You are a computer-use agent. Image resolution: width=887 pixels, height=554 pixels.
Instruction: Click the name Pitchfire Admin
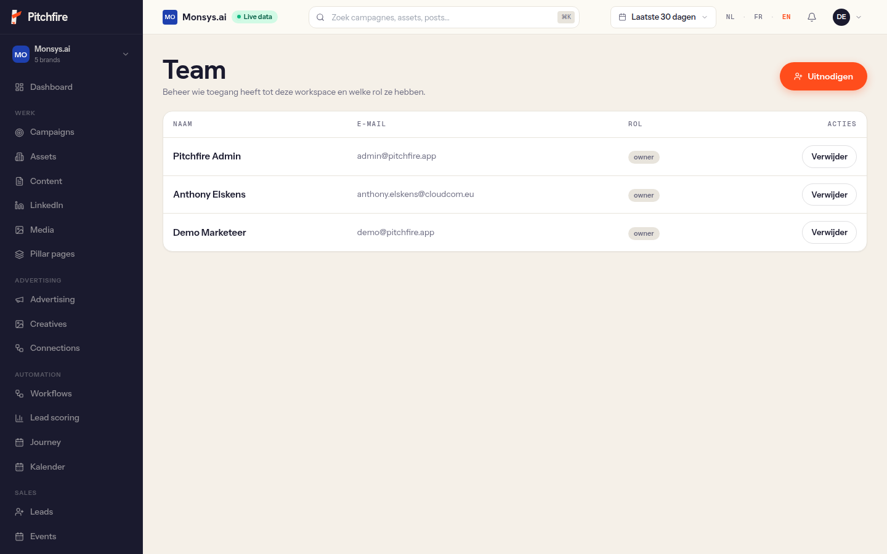tap(207, 156)
